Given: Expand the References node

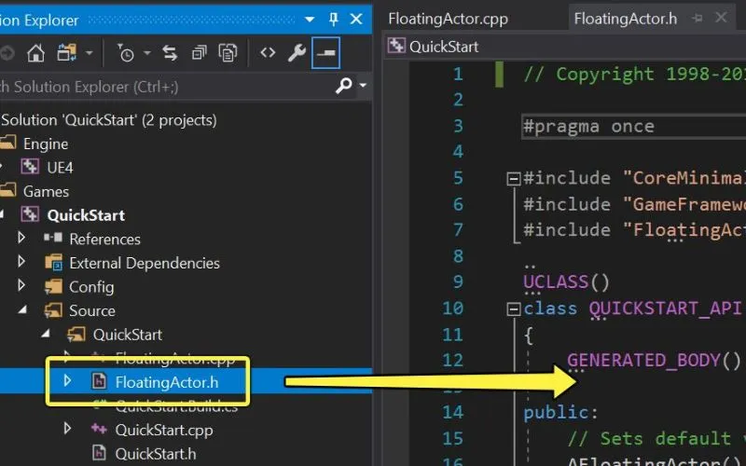Looking at the screenshot, I should (x=21, y=238).
